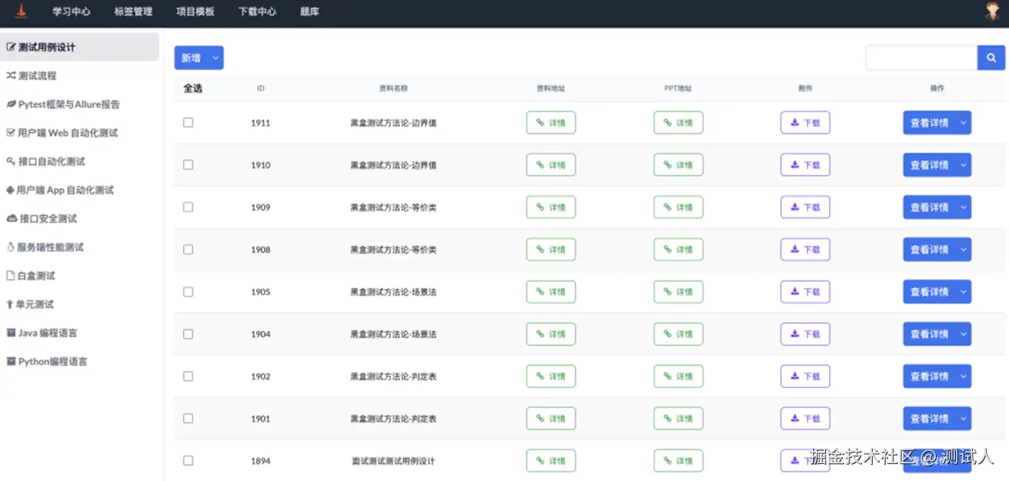Toggle the checkbox for row 1905
This screenshot has height=481, width=1009.
tap(188, 291)
